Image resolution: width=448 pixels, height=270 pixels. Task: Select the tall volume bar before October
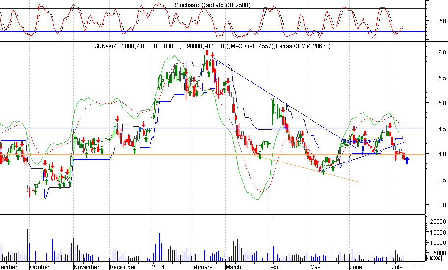tap(28, 245)
